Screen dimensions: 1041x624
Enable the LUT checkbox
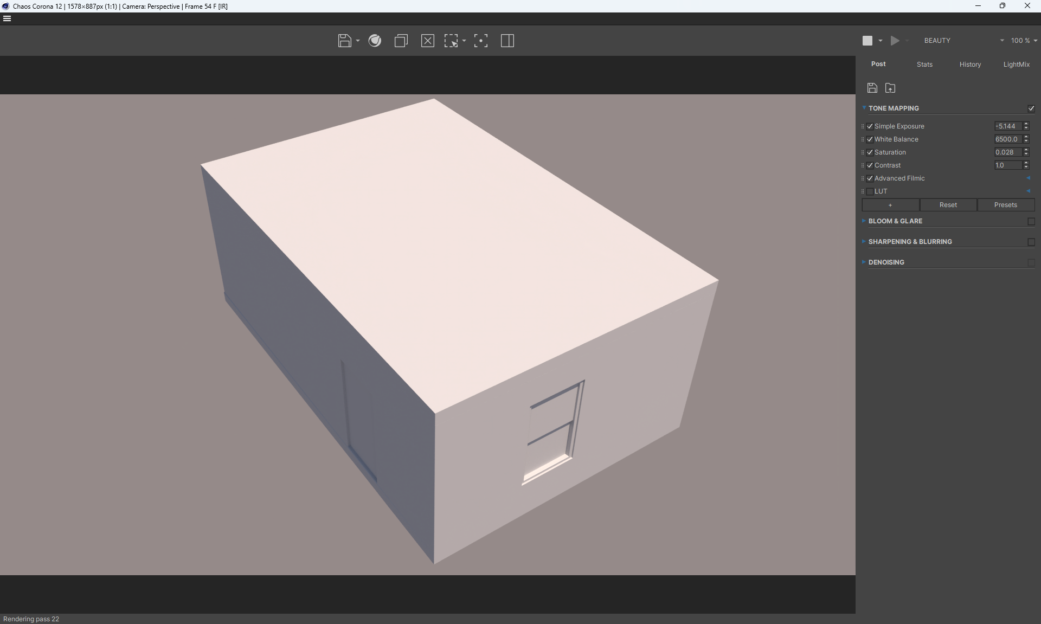click(x=870, y=191)
